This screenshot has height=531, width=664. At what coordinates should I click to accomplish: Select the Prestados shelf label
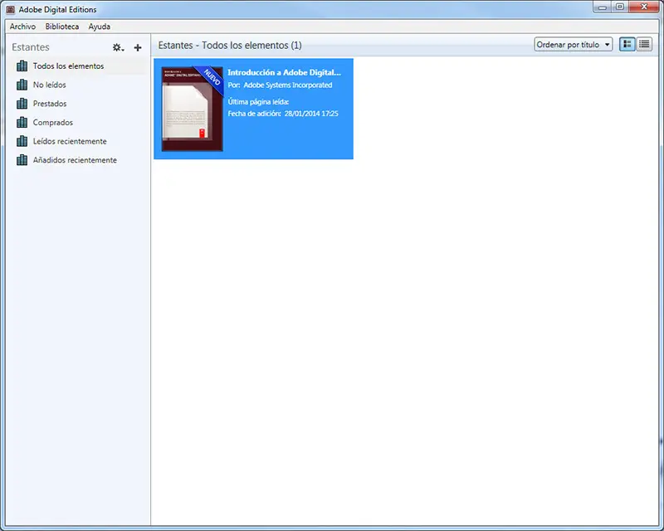click(x=50, y=104)
